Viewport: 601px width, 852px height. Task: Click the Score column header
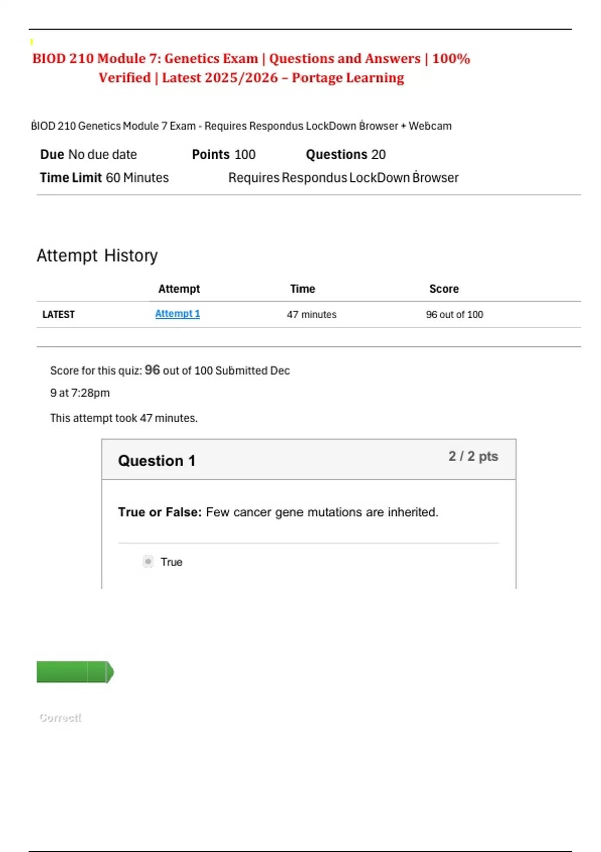[444, 289]
